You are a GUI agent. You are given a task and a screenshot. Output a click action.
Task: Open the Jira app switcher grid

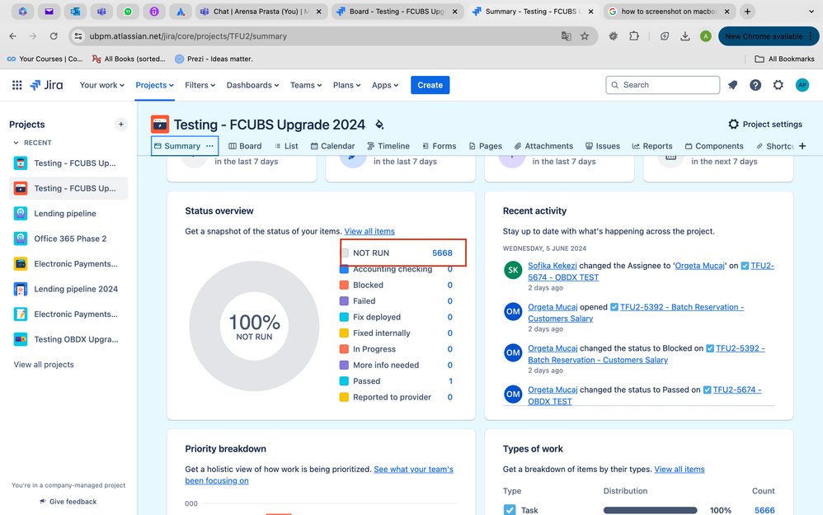tap(16, 85)
